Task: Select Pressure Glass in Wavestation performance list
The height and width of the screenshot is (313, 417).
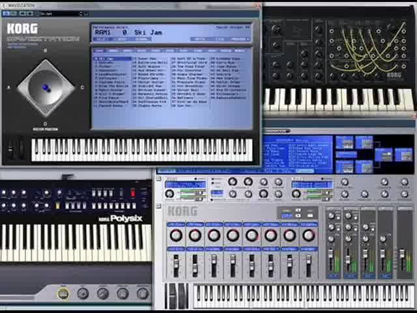Action: pos(189,82)
